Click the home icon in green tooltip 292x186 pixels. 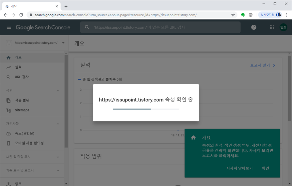click(193, 138)
